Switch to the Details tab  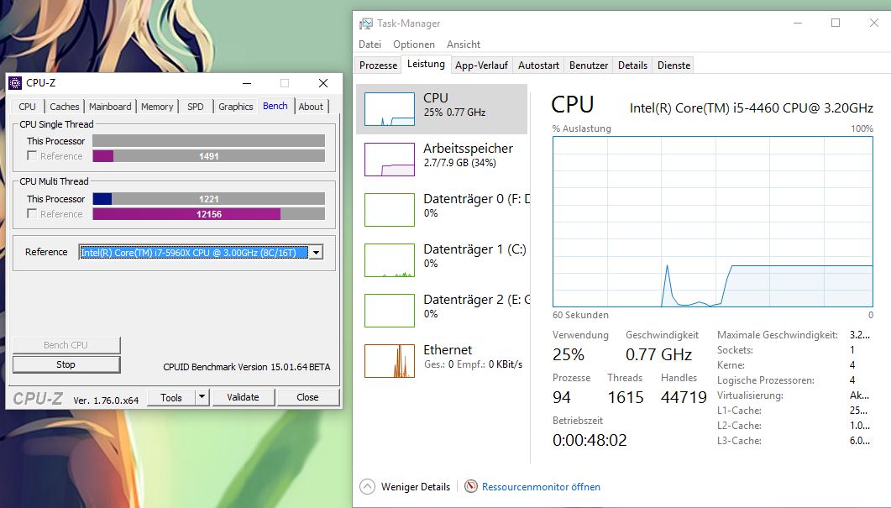click(x=632, y=65)
